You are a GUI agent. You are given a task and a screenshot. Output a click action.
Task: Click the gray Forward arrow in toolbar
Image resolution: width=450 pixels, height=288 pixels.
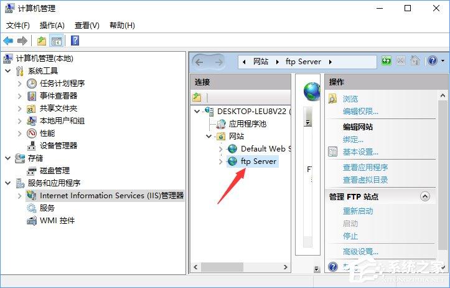(22, 41)
